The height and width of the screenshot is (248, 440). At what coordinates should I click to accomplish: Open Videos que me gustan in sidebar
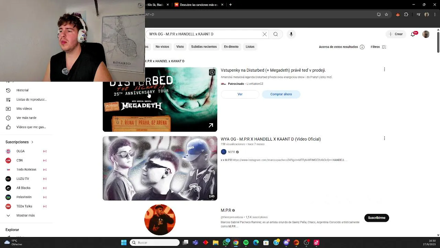[x=26, y=127]
